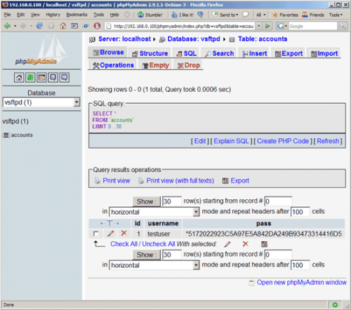Click the green Go arrow beside address bar

pyautogui.click(x=267, y=26)
